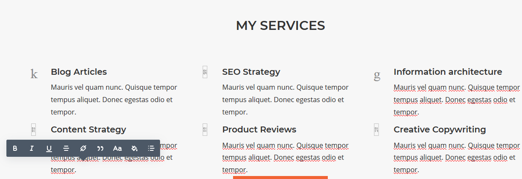Click the icon beside Creative Copywriting
This screenshot has width=522, height=179.
point(376,130)
